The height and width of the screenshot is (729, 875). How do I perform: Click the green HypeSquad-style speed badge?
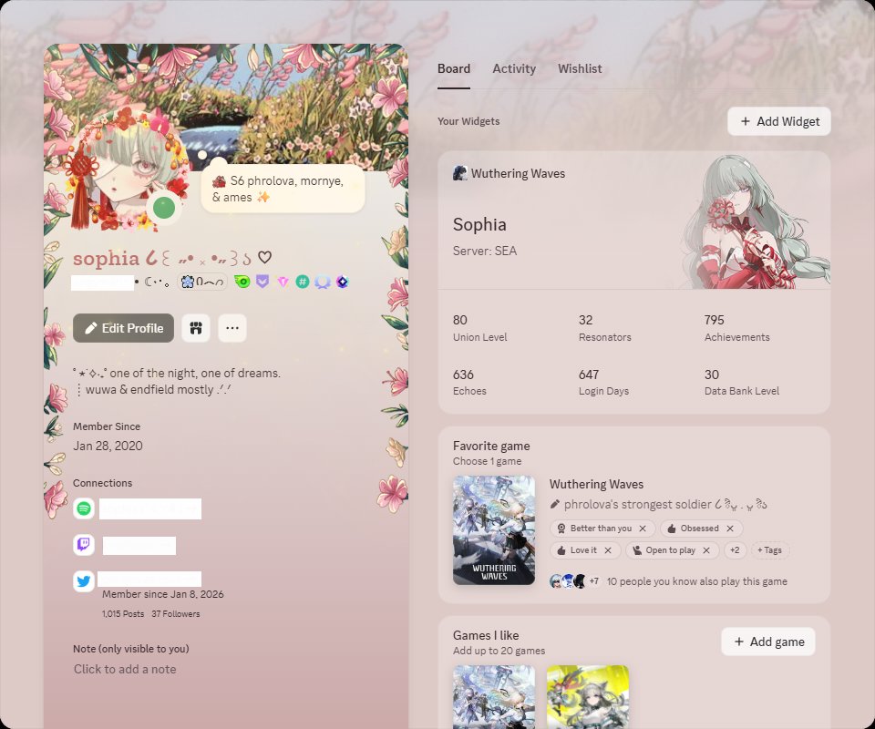(242, 281)
